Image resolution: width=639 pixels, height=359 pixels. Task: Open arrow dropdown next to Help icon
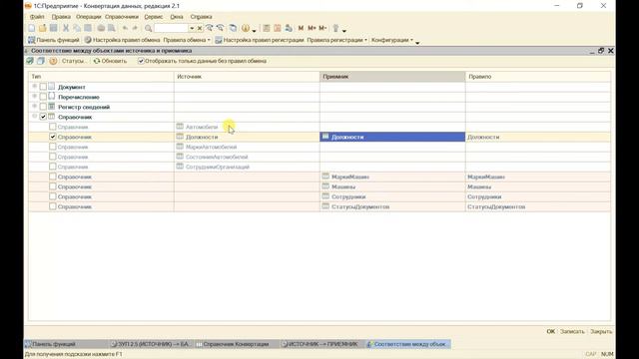click(x=254, y=30)
